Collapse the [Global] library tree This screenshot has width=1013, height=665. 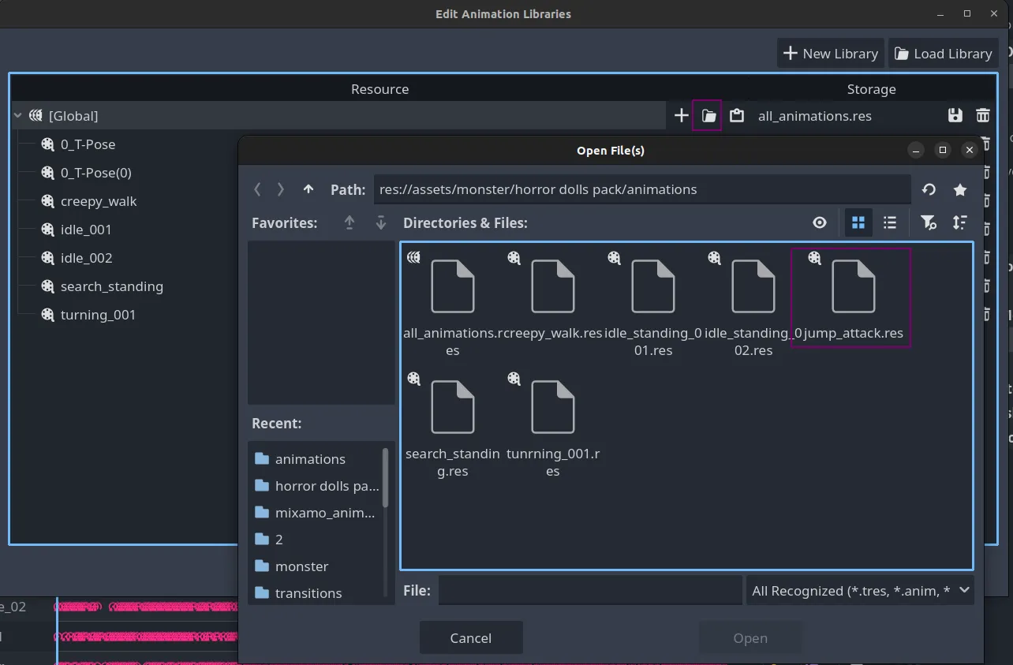coord(18,116)
